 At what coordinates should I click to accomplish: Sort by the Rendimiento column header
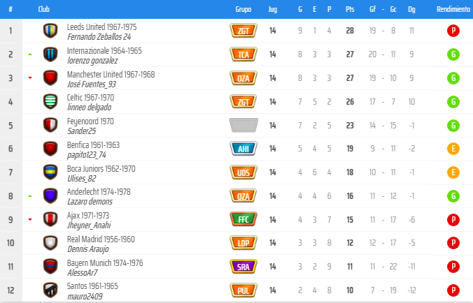pos(453,9)
